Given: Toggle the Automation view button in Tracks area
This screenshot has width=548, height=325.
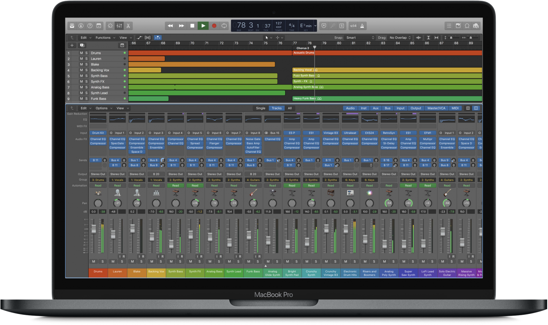Looking at the screenshot, I should [140, 38].
